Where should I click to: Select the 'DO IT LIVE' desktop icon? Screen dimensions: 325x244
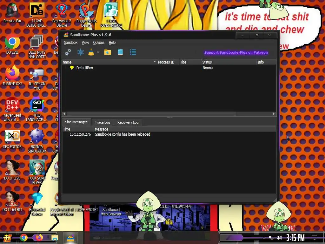tap(12, 170)
